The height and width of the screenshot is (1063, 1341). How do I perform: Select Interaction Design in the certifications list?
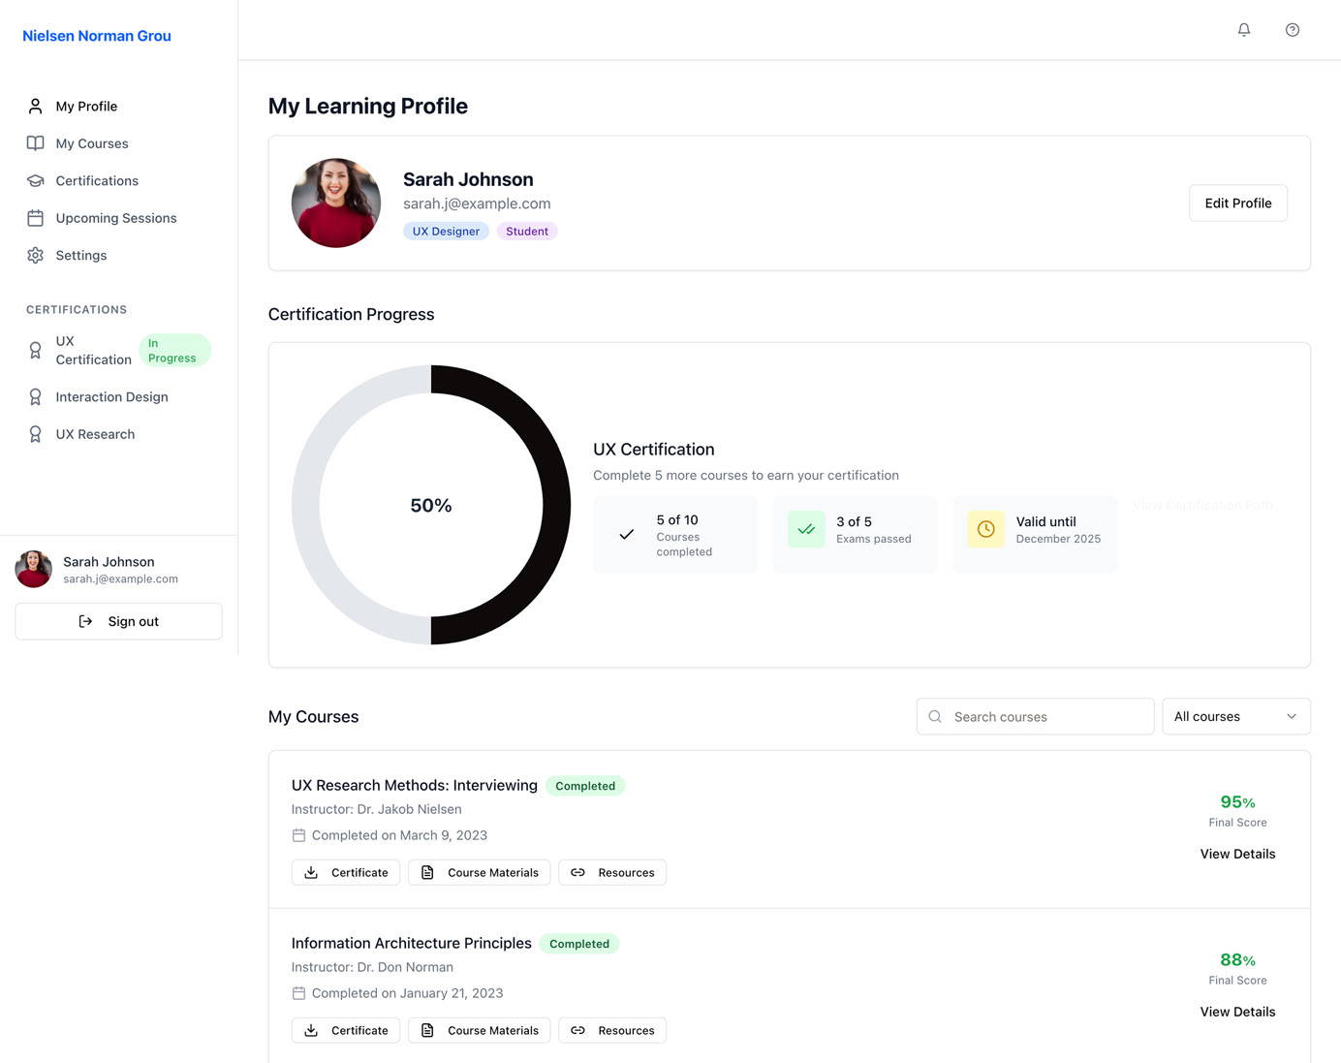(x=111, y=396)
